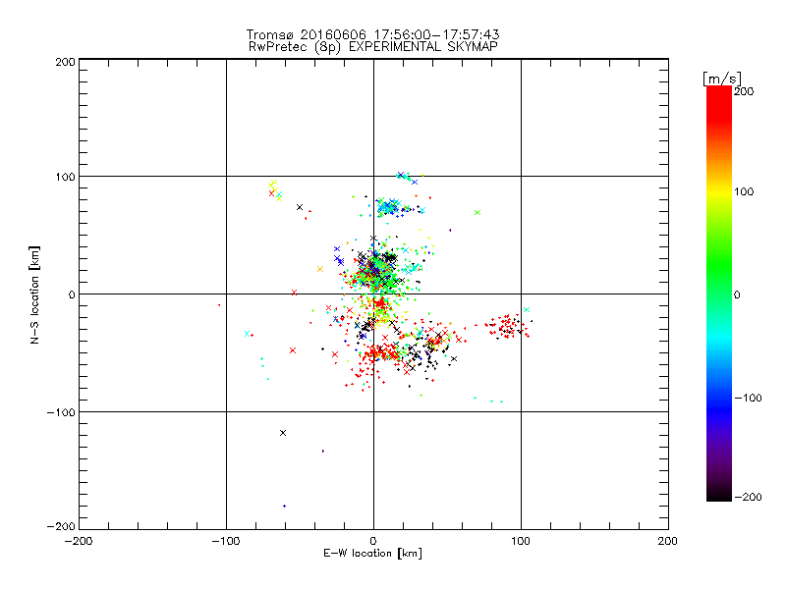
Task: Click the black X marker at the upper left
Action: tap(300, 207)
